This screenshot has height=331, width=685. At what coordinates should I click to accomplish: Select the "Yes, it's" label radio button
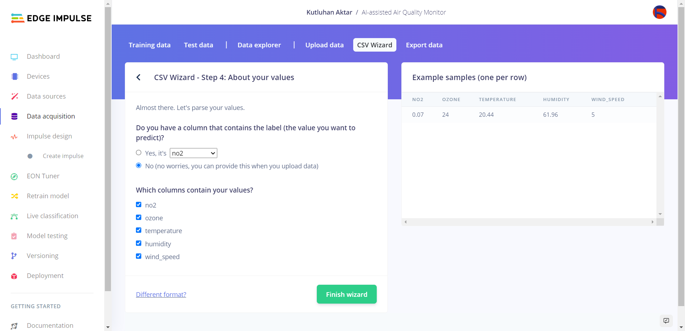pos(139,153)
